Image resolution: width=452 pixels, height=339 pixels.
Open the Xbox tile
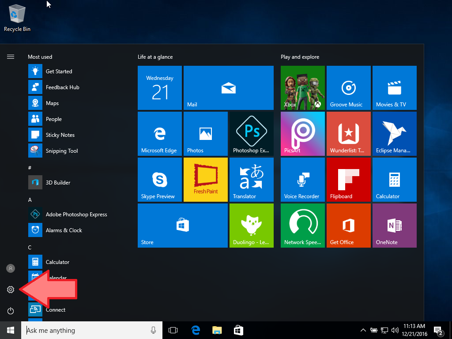pyautogui.click(x=303, y=88)
